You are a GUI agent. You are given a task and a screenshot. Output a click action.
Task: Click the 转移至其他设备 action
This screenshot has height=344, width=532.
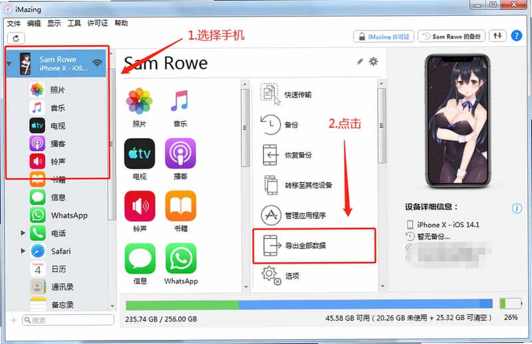coord(297,185)
